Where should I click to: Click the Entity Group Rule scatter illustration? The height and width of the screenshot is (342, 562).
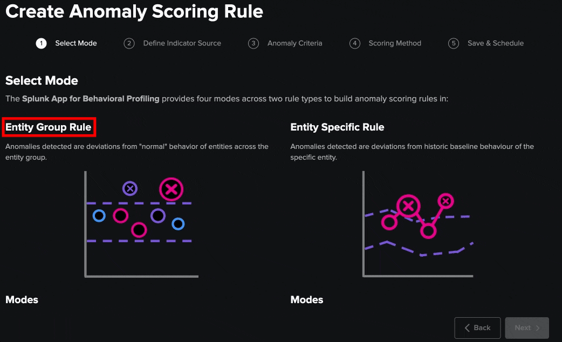click(141, 224)
